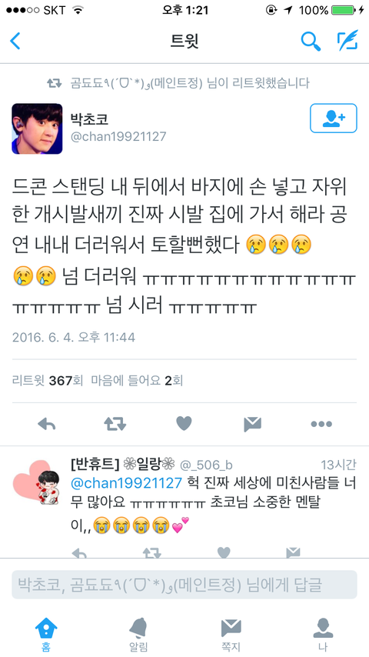Open @chan19921127 mention link in reply
This screenshot has height=657, width=369.
(x=126, y=482)
